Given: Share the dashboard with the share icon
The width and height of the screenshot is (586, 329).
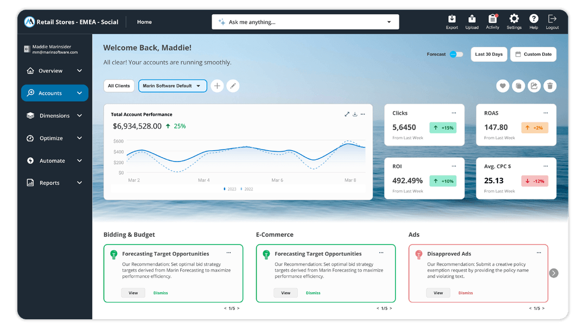Looking at the screenshot, I should [x=534, y=86].
